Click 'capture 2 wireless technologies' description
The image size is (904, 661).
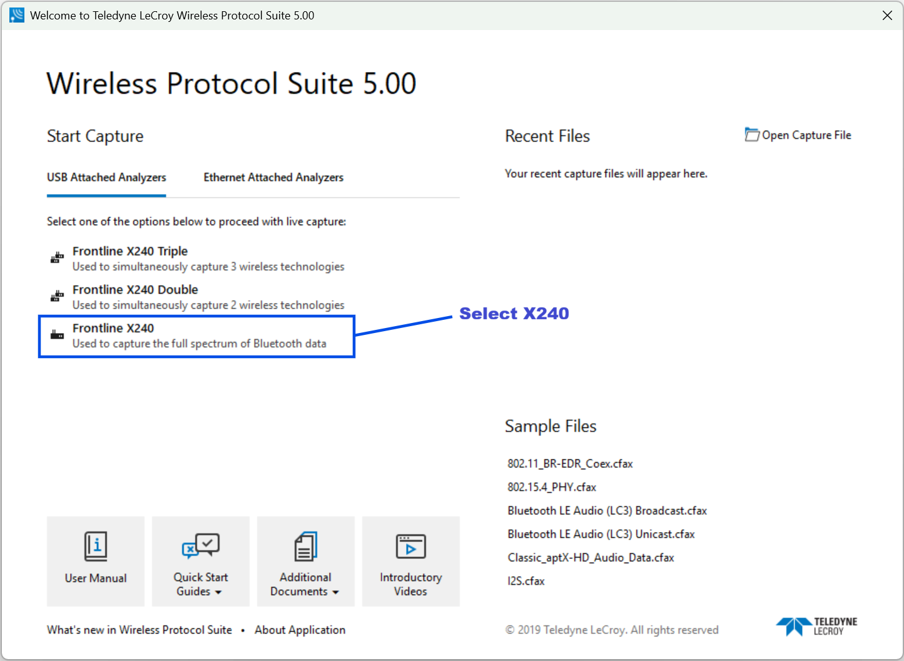tap(208, 305)
